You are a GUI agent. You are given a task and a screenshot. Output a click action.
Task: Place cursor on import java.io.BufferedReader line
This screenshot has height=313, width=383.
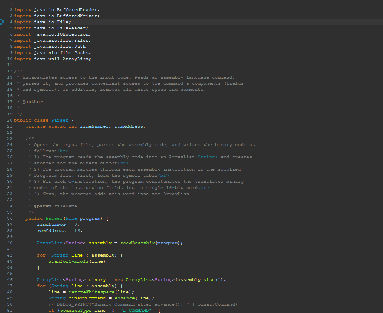click(x=57, y=10)
